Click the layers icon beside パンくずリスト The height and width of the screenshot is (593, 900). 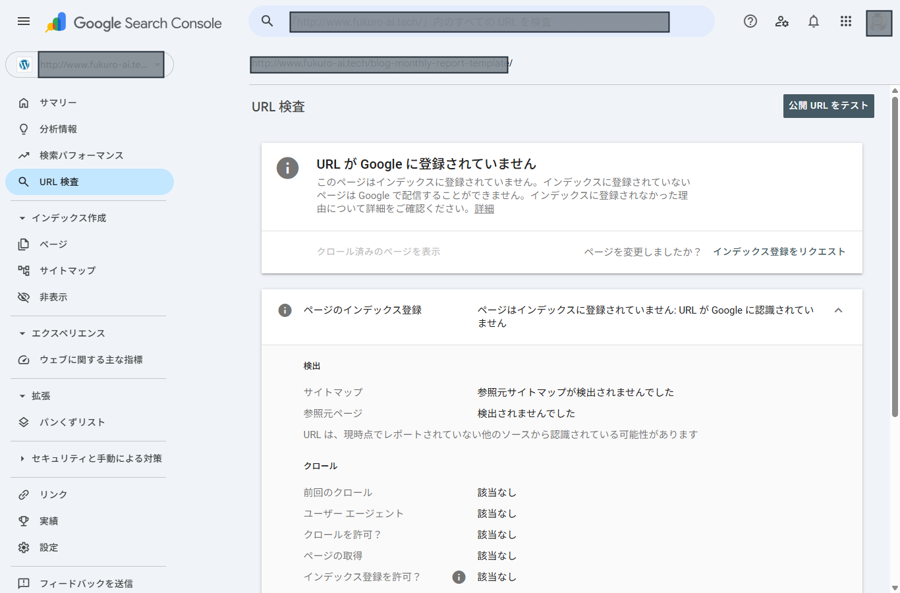click(24, 422)
